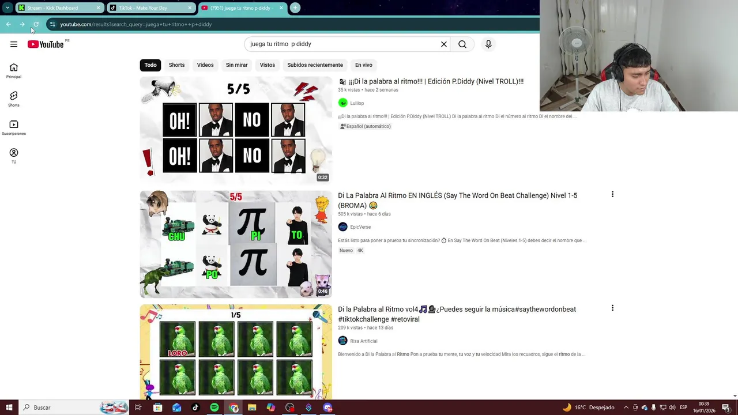Open tab list dropdown in browser

coord(7,7)
